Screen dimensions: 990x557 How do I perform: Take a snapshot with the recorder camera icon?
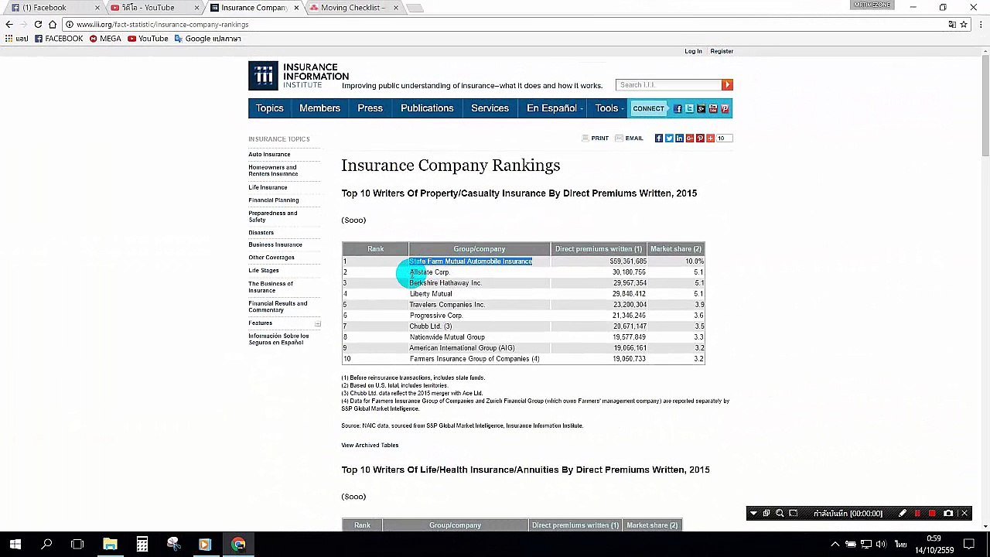pos(948,514)
